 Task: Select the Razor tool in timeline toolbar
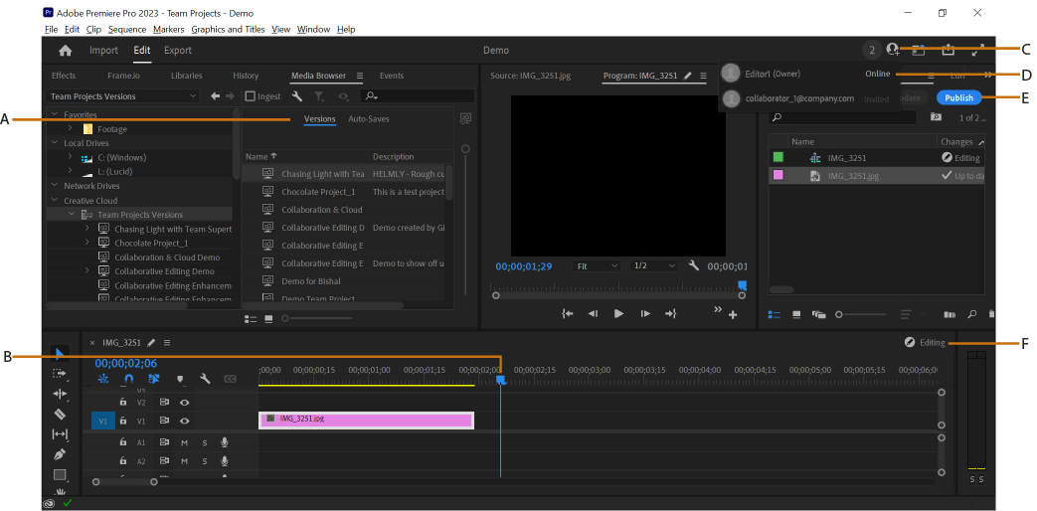(x=60, y=415)
